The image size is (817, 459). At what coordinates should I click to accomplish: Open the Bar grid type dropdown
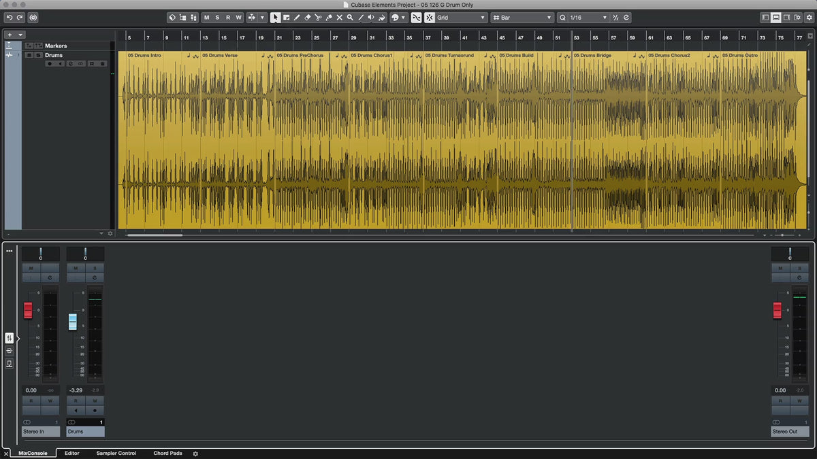(522, 18)
